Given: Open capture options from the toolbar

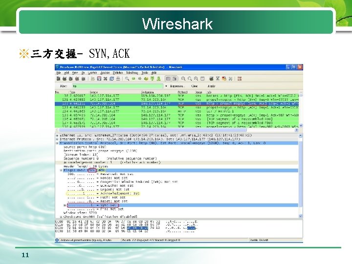Looking at the screenshot, I should [x=65, y=79].
